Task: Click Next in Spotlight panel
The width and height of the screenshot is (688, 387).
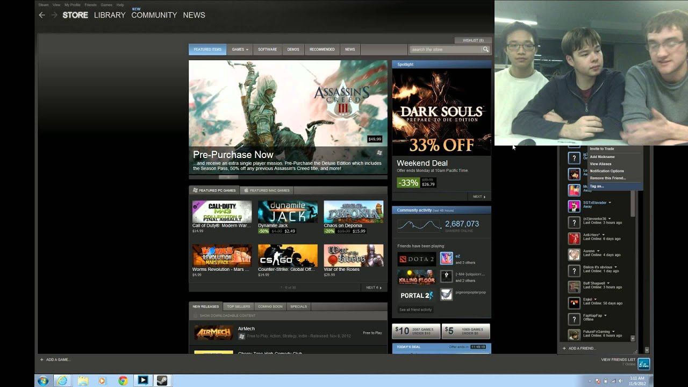Action: click(478, 197)
